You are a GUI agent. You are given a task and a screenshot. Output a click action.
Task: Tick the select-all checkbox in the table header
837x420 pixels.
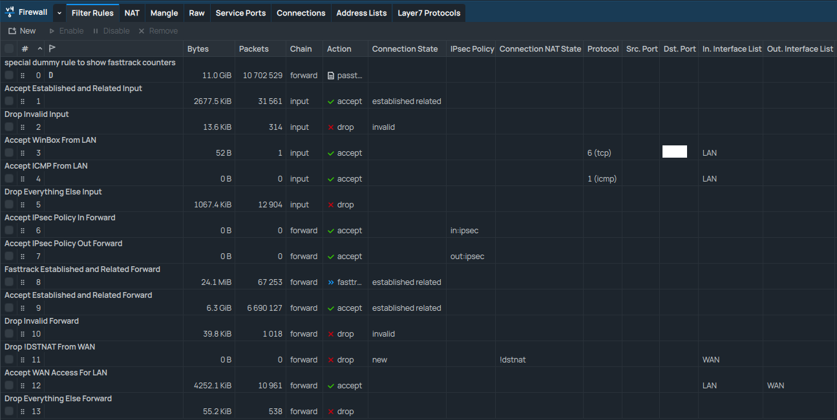pyautogui.click(x=9, y=48)
